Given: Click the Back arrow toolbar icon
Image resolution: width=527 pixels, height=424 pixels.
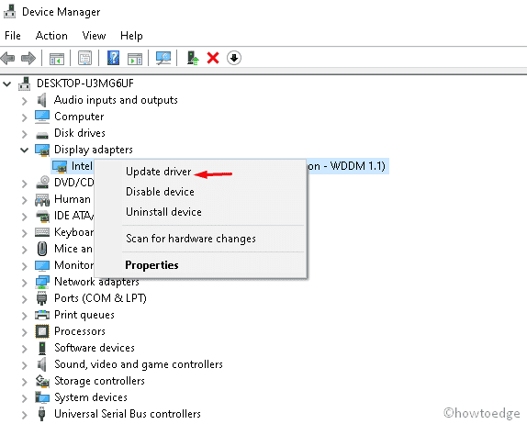Looking at the screenshot, I should pyautogui.click(x=8, y=58).
